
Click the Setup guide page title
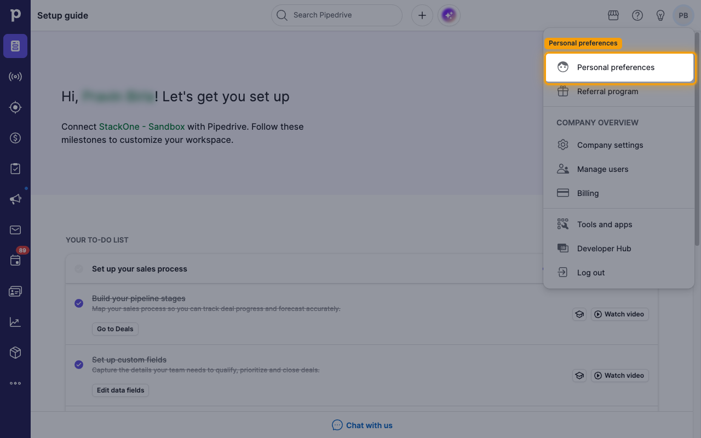(62, 15)
